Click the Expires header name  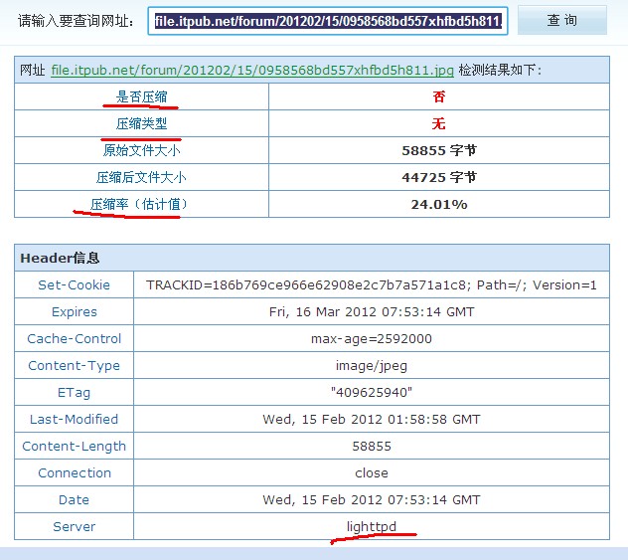tap(75, 311)
